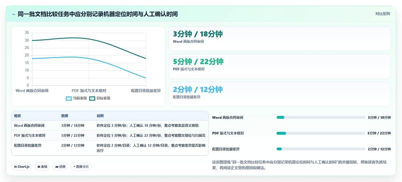Click the 维度 column header
Screen dimensions: 402x182
tap(17, 116)
